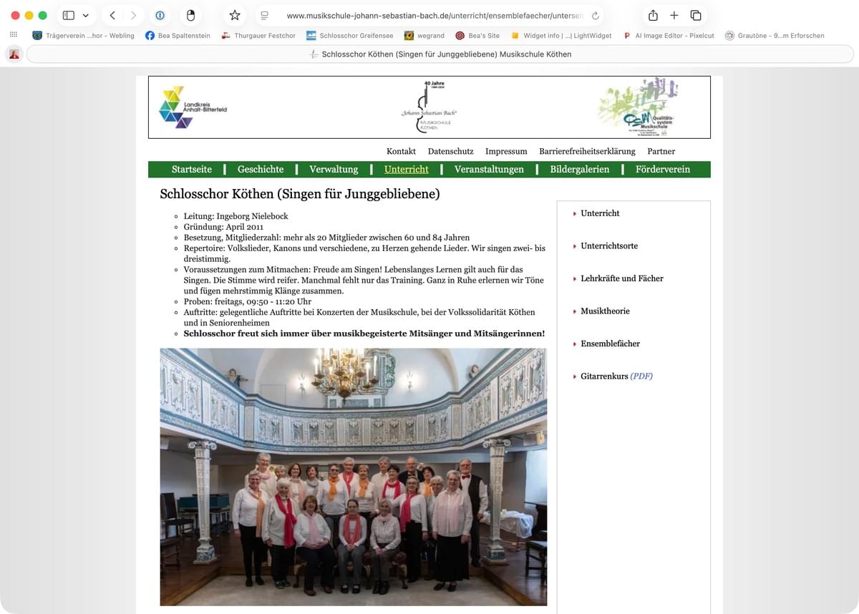Viewport: 859px width, 614px height.
Task: Open the Partner page
Action: 661,151
